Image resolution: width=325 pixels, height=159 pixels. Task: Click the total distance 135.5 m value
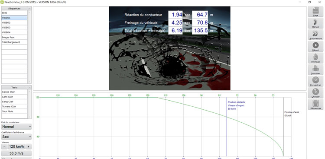click(200, 31)
